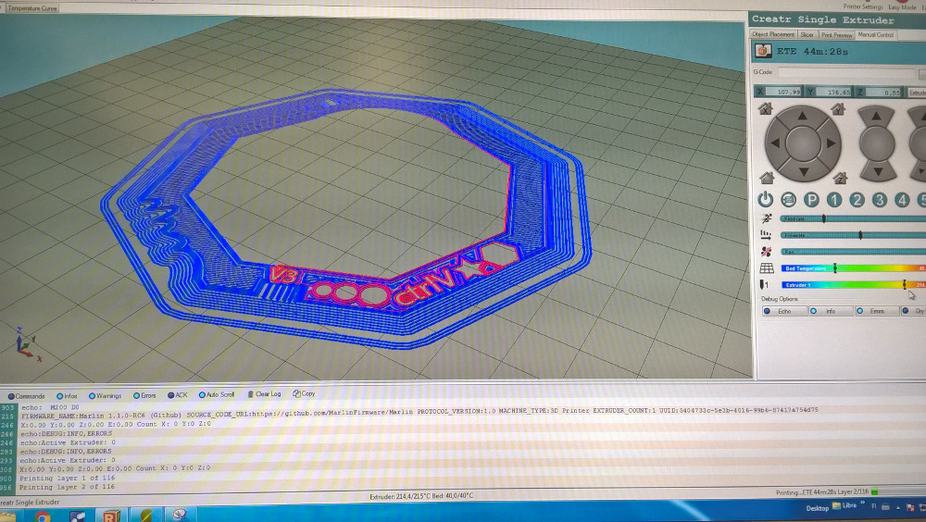Click Clear Log button
Image resolution: width=926 pixels, height=522 pixels.
click(x=264, y=394)
